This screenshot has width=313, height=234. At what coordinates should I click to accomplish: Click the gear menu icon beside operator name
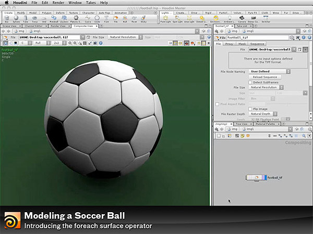click(x=292, y=37)
